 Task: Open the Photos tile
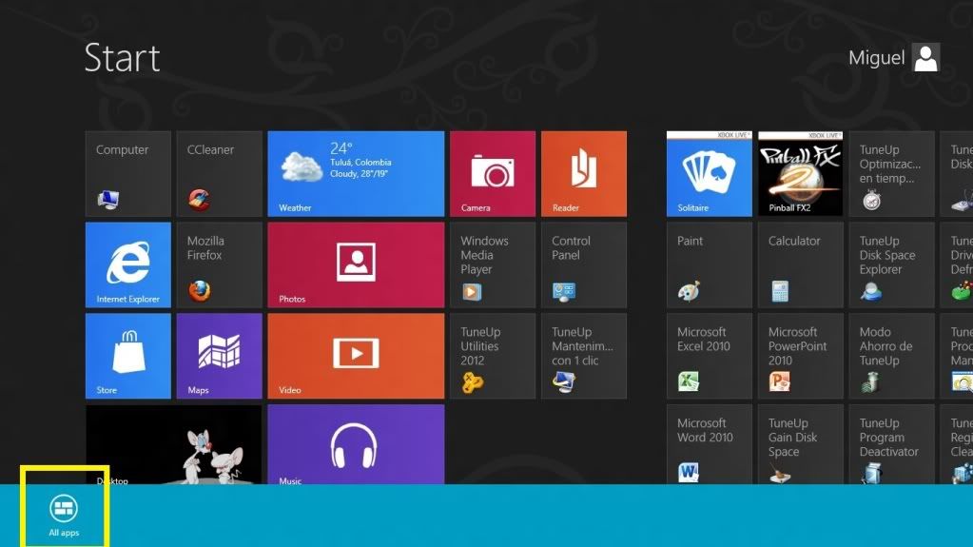click(x=356, y=265)
